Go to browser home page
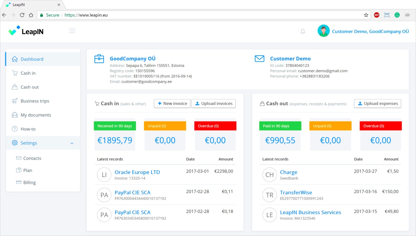Viewport: 416px width, 236px height. click(x=31, y=15)
